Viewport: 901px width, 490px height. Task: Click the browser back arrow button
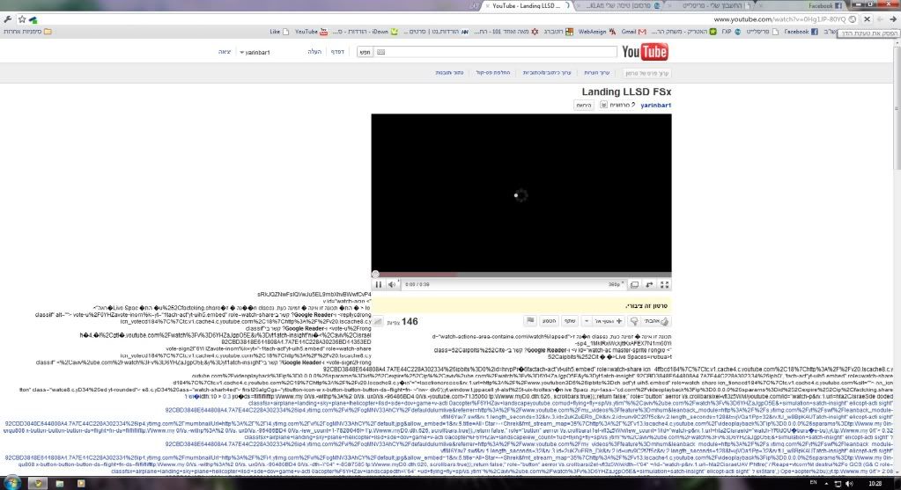893,19
